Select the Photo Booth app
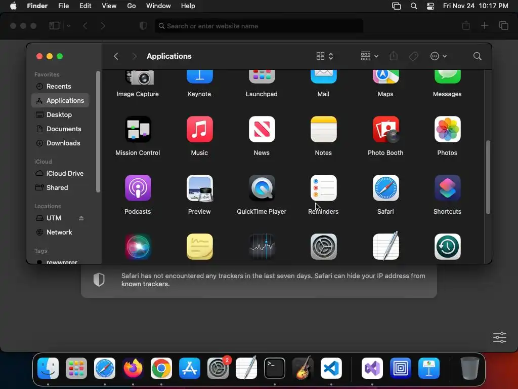518x389 pixels. pyautogui.click(x=385, y=129)
